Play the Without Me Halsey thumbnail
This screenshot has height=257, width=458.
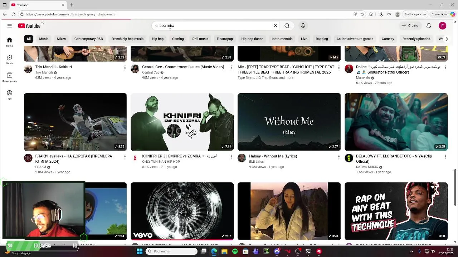click(289, 122)
